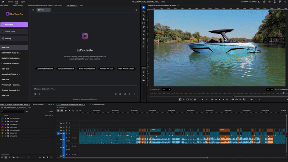Play the Program monitor video

(x=220, y=100)
